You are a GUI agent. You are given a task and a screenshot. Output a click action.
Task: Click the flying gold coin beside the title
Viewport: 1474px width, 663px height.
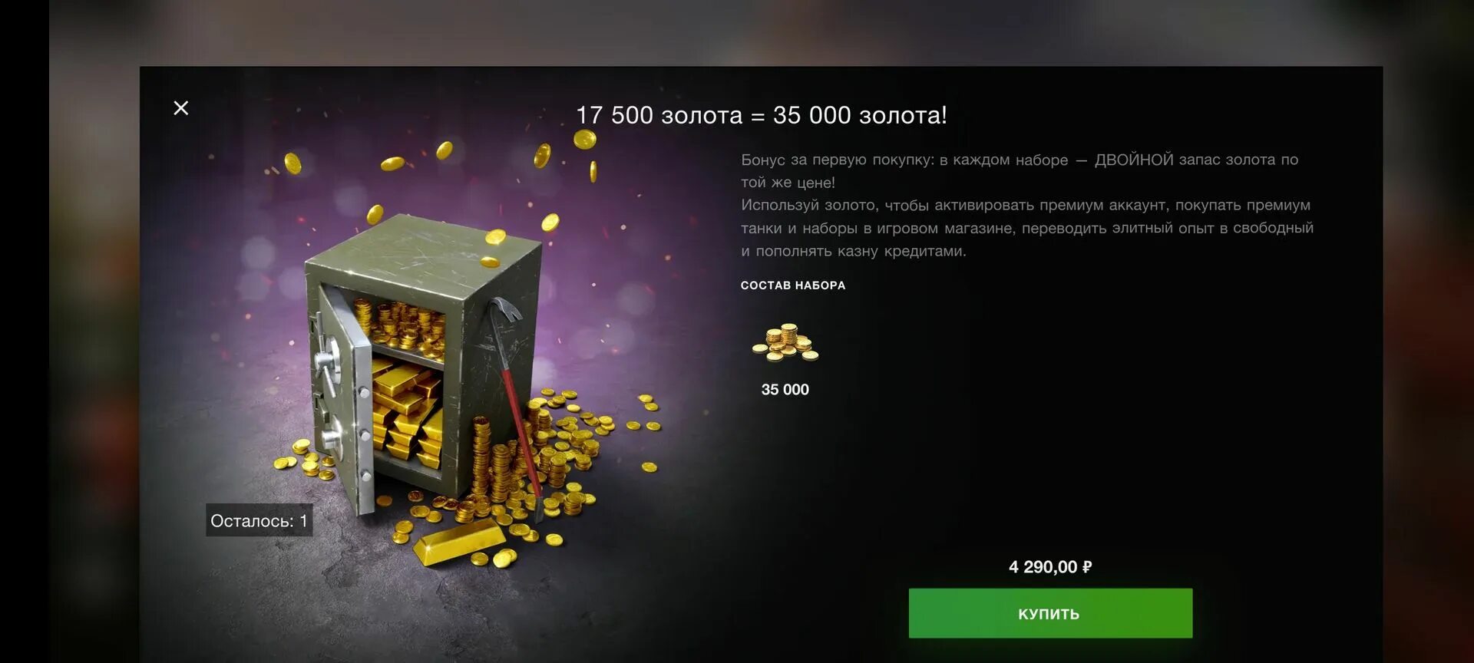[x=585, y=139]
